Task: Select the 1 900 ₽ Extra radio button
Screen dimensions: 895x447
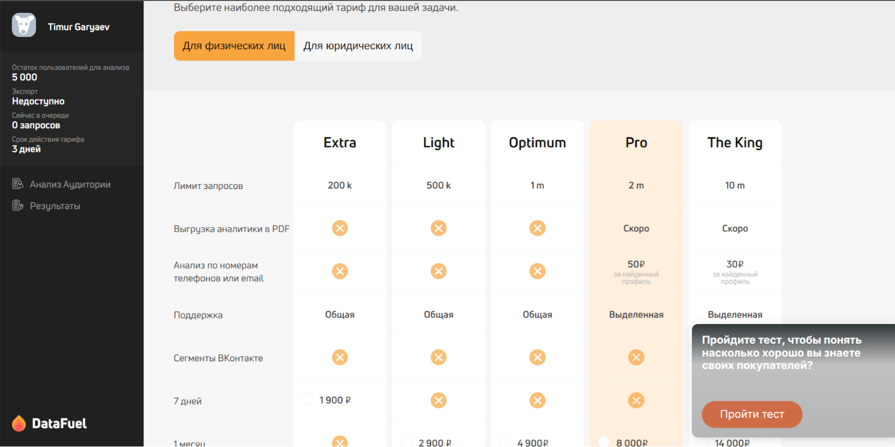Action: 307,400
